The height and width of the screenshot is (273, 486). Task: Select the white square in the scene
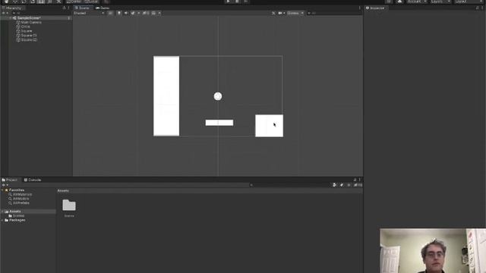269,126
